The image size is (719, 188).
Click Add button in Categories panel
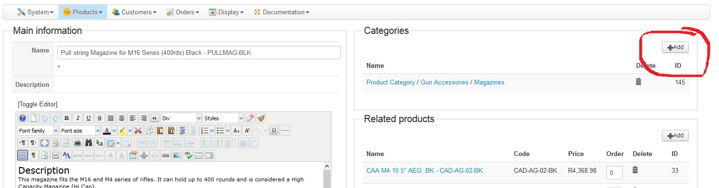coord(675,47)
